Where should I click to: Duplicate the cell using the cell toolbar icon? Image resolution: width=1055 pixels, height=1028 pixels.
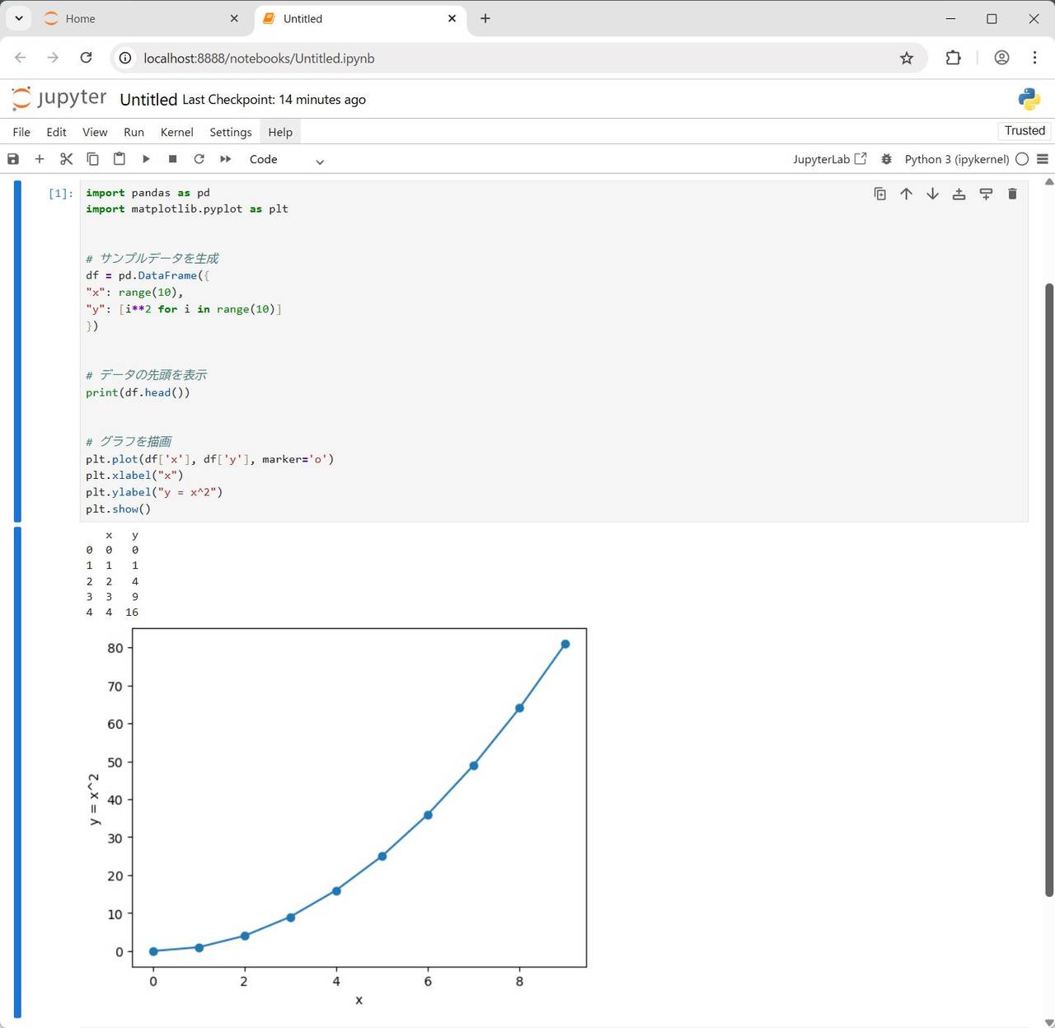[880, 194]
